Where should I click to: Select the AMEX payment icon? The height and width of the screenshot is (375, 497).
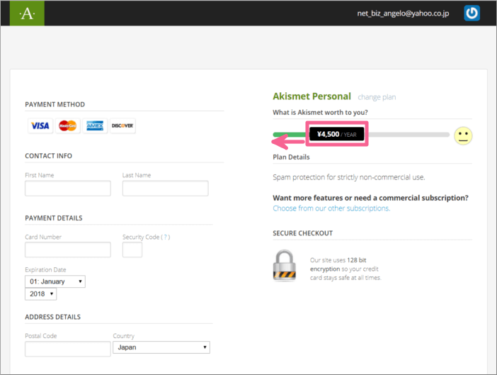coord(95,125)
